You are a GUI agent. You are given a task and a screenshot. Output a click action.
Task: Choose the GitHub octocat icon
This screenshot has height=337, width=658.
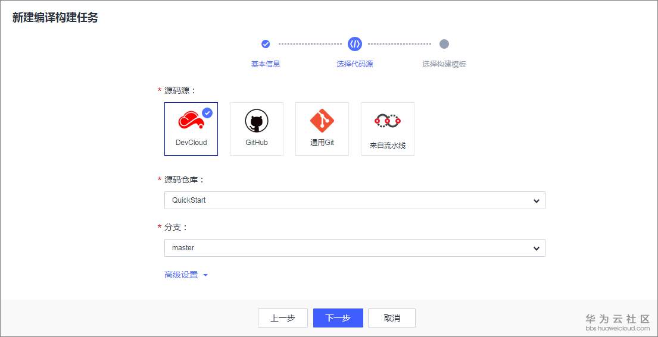pos(257,121)
